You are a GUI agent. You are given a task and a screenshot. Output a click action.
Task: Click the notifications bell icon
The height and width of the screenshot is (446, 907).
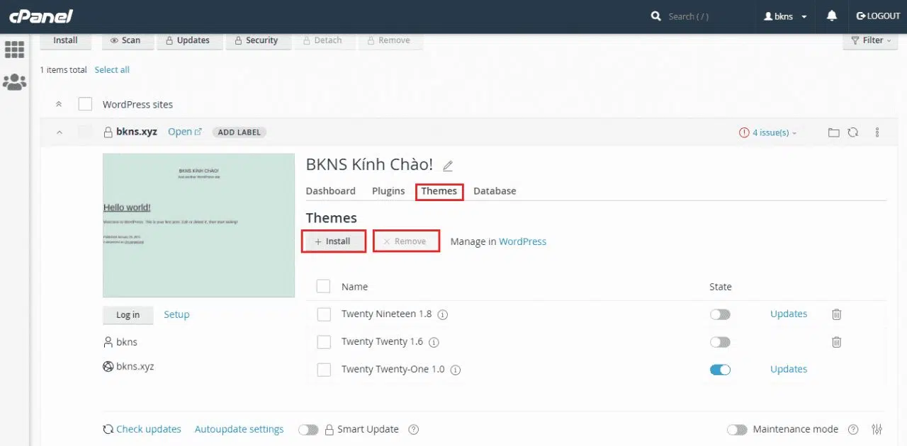click(831, 16)
